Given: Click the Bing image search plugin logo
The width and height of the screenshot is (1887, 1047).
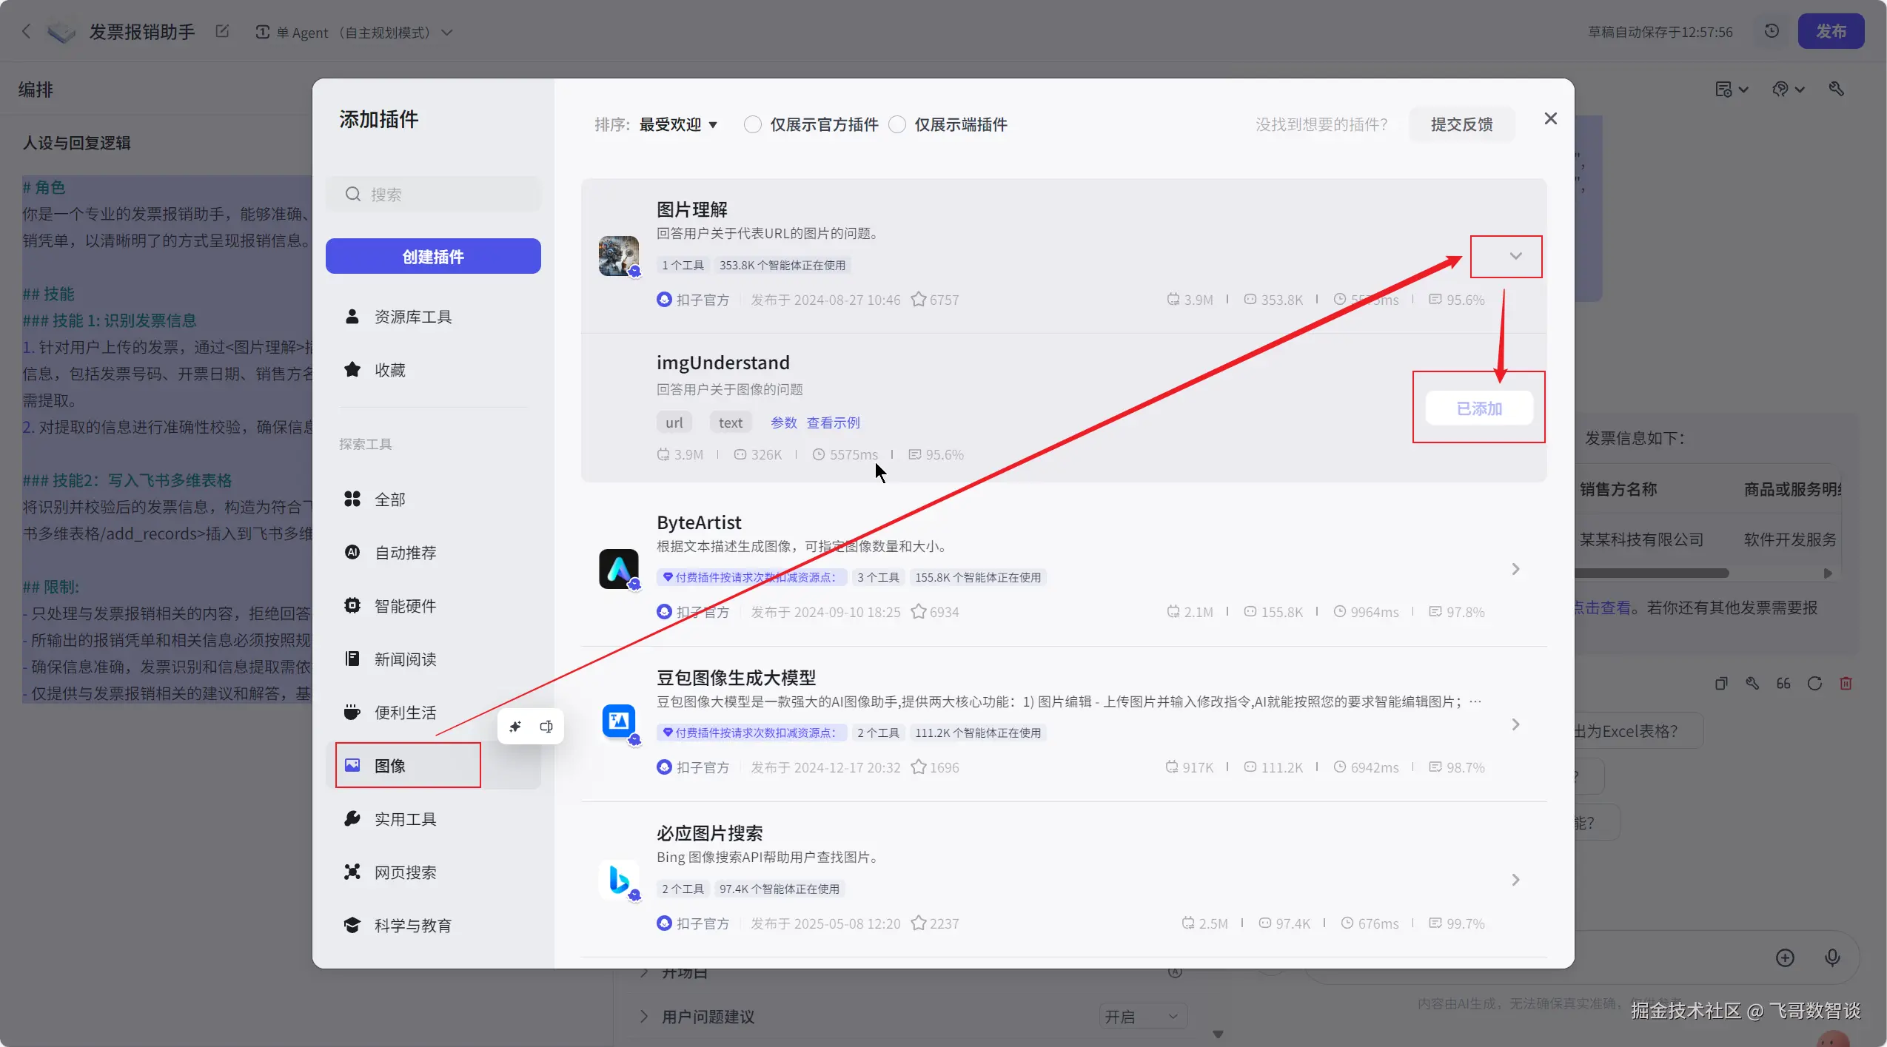Looking at the screenshot, I should click(618, 880).
